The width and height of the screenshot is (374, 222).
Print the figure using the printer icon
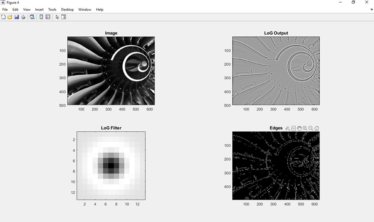pos(23,17)
